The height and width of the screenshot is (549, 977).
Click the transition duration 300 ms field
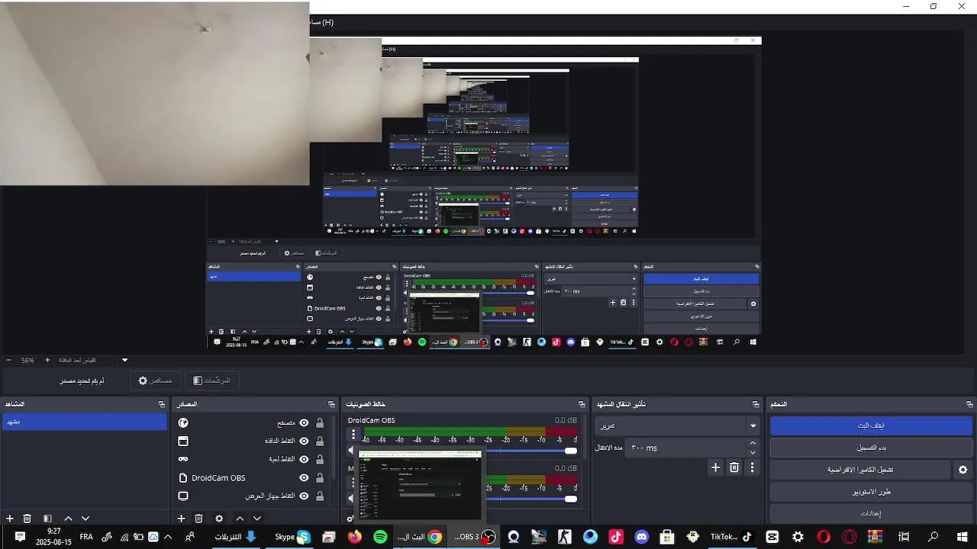(x=684, y=448)
